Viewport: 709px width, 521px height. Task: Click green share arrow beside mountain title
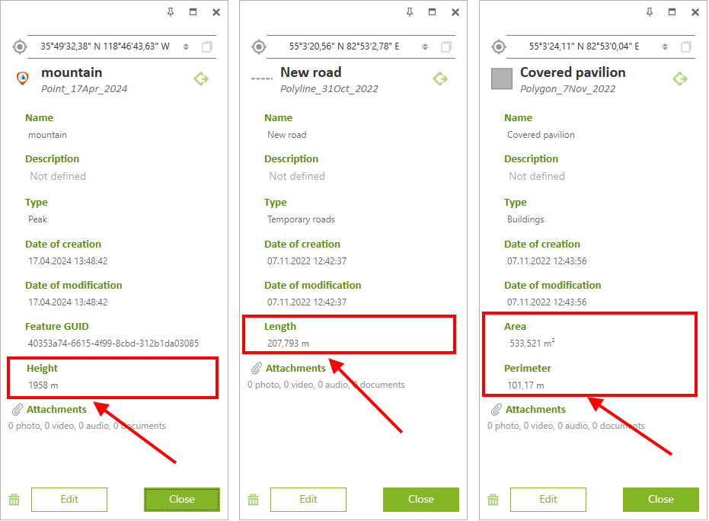(x=200, y=79)
